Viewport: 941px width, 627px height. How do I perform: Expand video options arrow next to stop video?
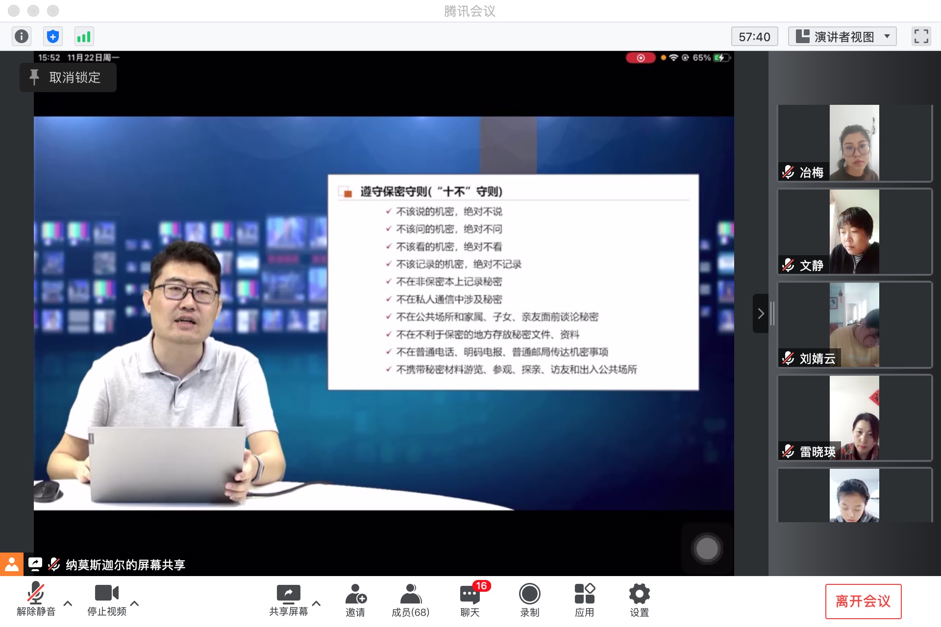[135, 603]
